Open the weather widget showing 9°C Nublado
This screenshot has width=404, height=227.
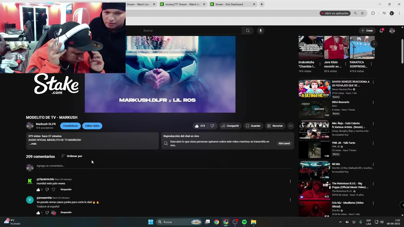click(12, 222)
